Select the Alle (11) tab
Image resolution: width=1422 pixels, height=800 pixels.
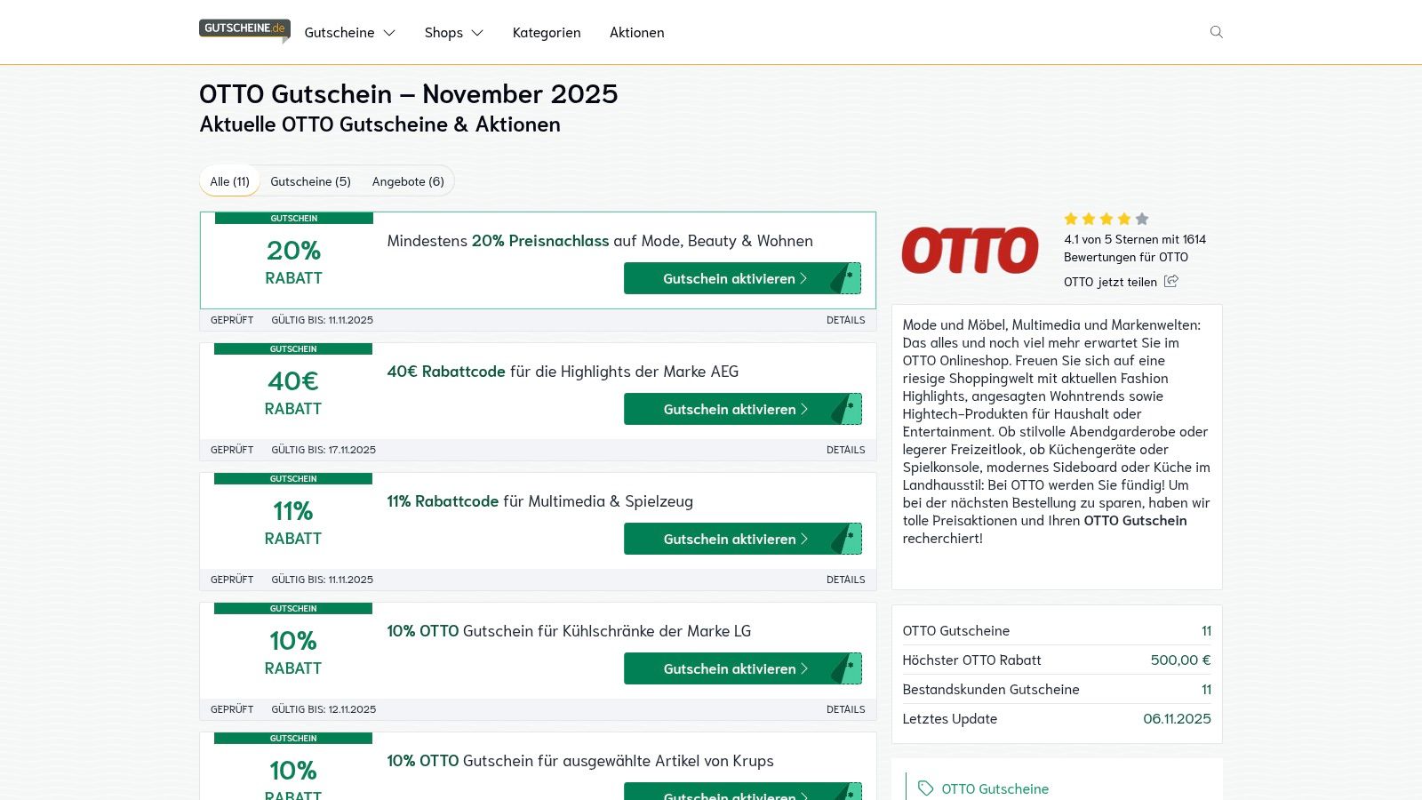228,180
